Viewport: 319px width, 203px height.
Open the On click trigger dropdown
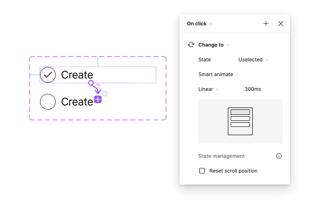pos(199,24)
